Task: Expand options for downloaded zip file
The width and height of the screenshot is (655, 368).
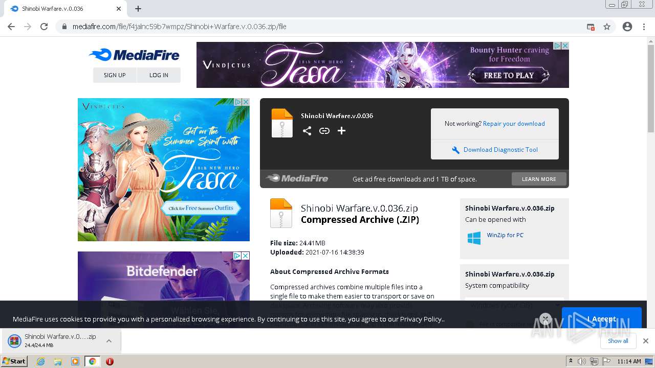Action: [109, 341]
